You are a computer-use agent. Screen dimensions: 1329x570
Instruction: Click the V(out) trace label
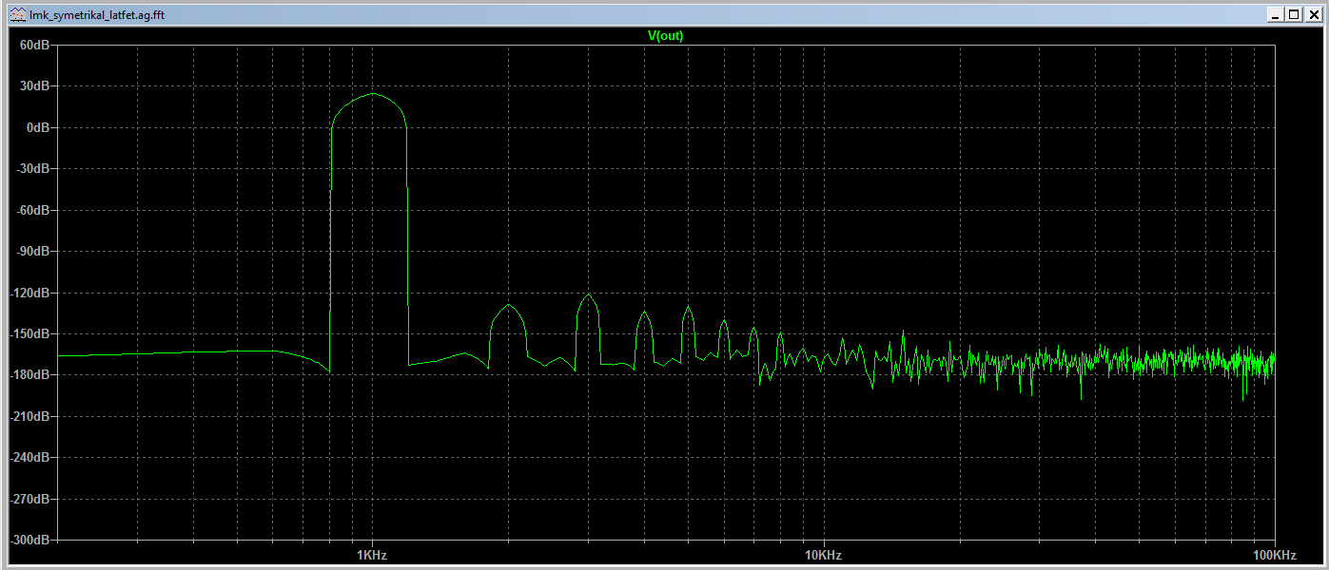pos(665,36)
